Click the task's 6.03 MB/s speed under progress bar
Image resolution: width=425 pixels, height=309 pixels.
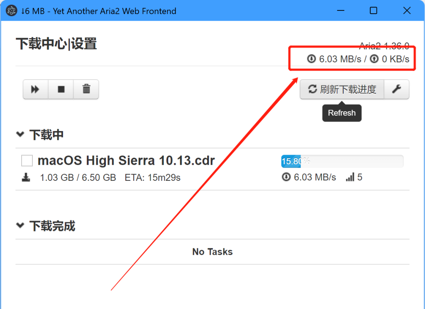click(315, 178)
